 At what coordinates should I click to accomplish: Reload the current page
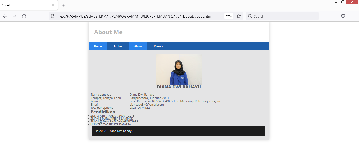(x=24, y=16)
